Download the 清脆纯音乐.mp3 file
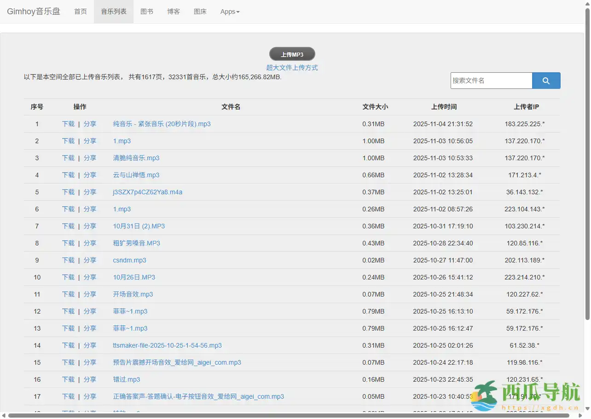This screenshot has width=591, height=419. click(68, 158)
